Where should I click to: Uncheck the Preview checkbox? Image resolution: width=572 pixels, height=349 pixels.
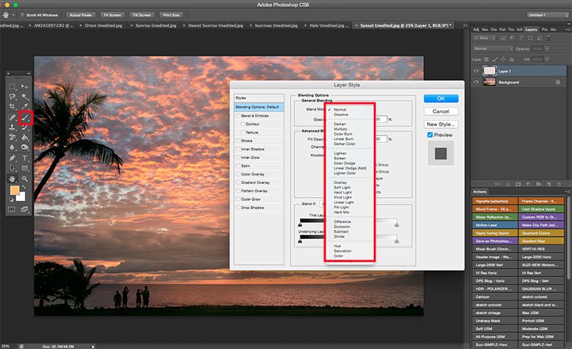(431, 135)
